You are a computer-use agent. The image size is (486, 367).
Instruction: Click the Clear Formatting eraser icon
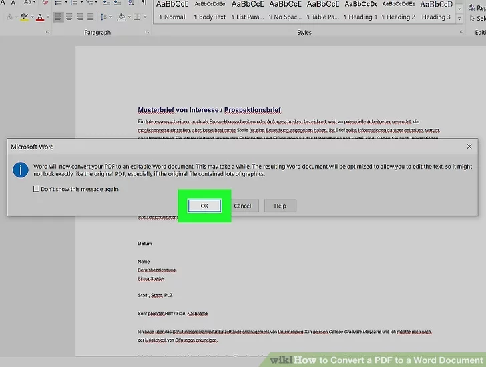[45, 3]
